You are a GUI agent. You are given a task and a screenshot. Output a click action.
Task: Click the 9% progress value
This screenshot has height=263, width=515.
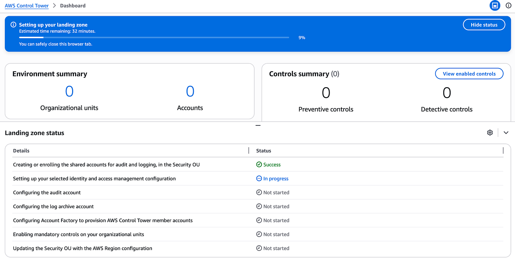coord(302,38)
